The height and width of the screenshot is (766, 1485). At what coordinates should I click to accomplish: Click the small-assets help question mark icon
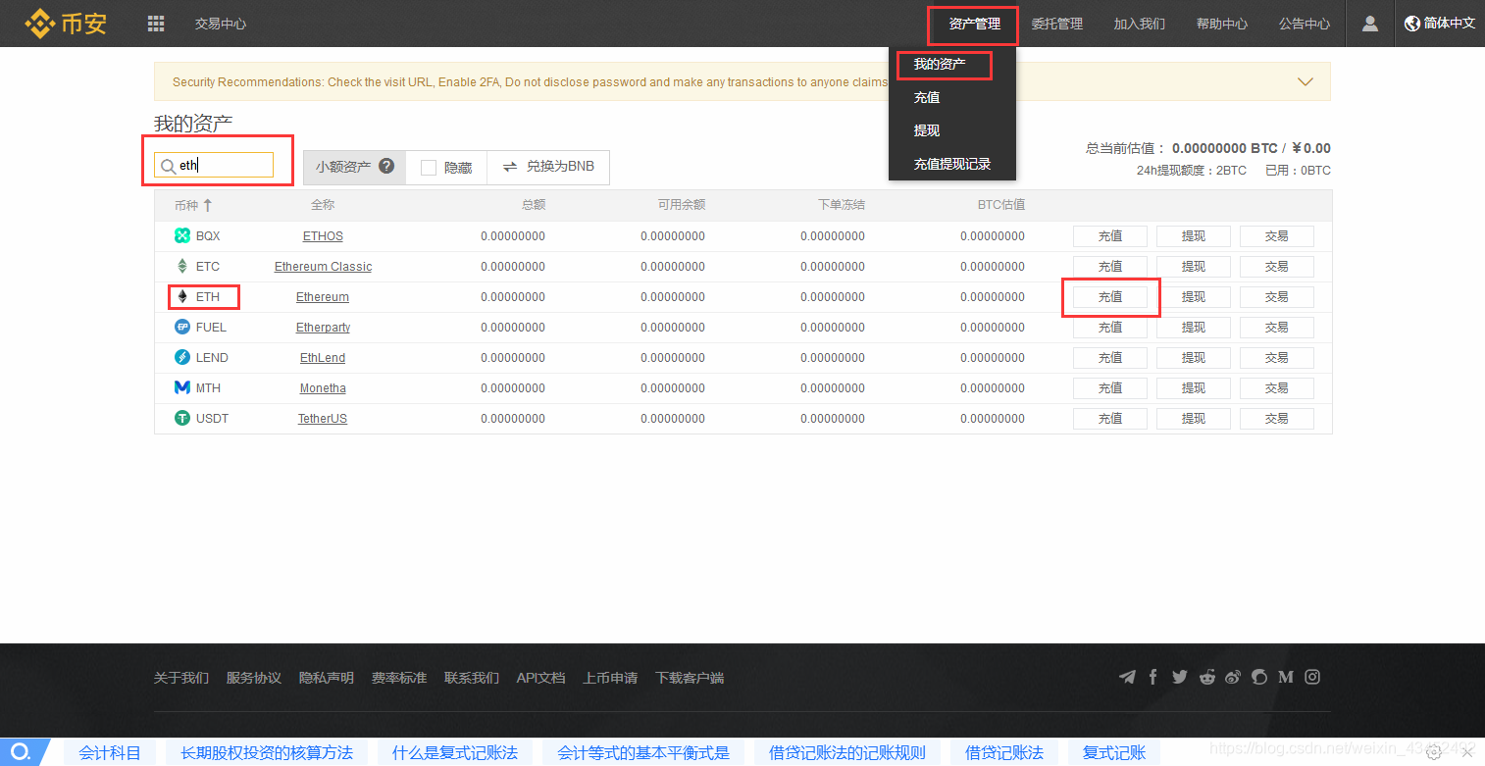(386, 167)
